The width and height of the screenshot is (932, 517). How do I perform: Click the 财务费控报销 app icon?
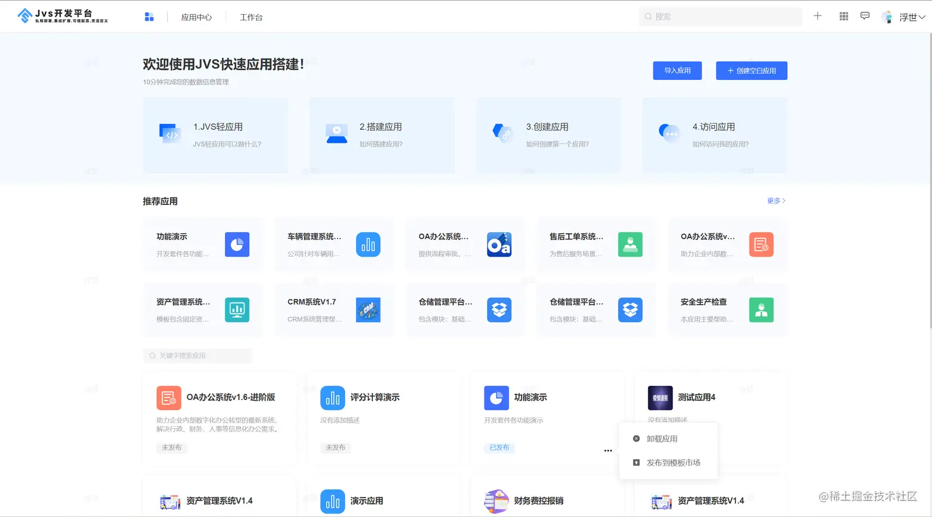[x=496, y=502]
